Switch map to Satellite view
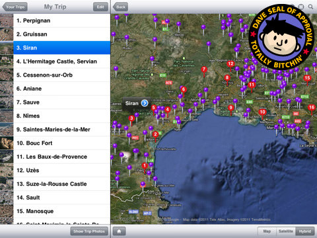 coord(286,231)
